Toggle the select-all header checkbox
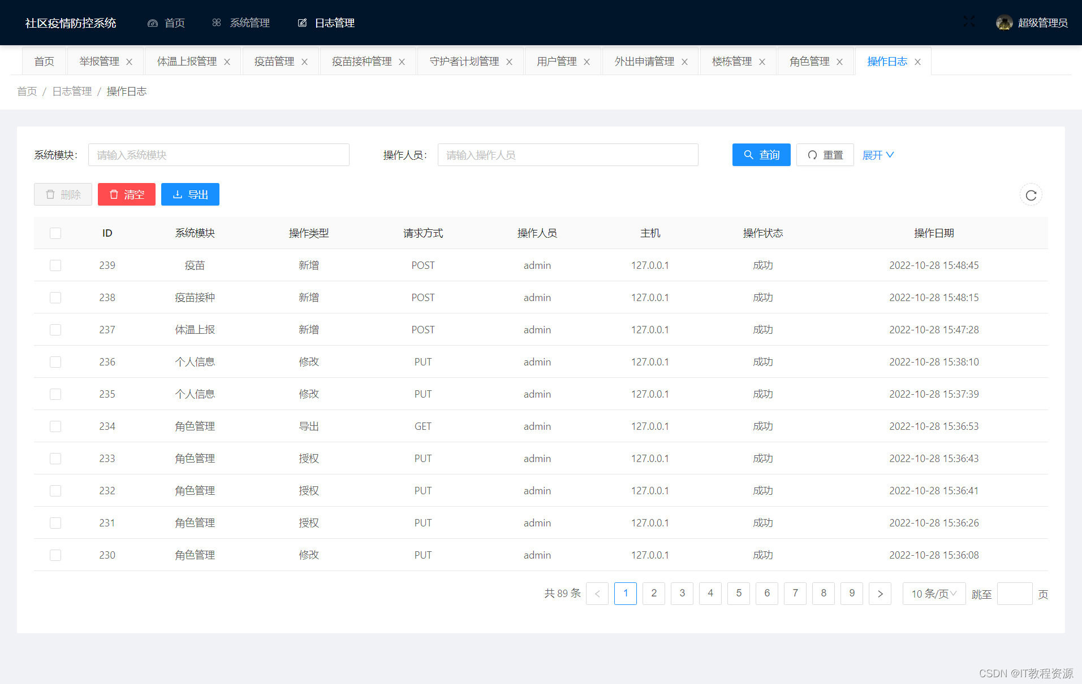Image resolution: width=1082 pixels, height=684 pixels. [55, 233]
